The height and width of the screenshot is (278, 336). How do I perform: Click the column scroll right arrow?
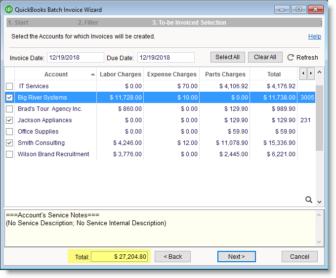pyautogui.click(x=311, y=74)
